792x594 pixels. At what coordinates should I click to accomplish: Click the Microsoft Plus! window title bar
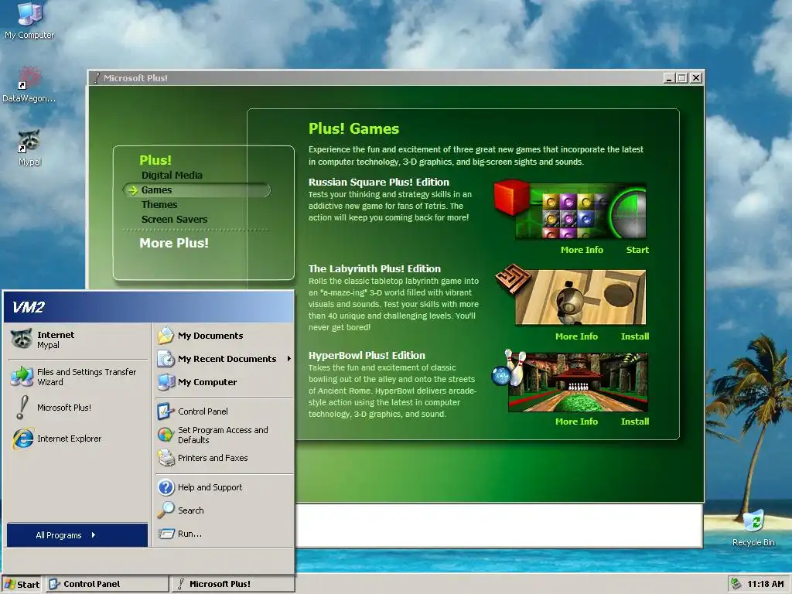(377, 78)
